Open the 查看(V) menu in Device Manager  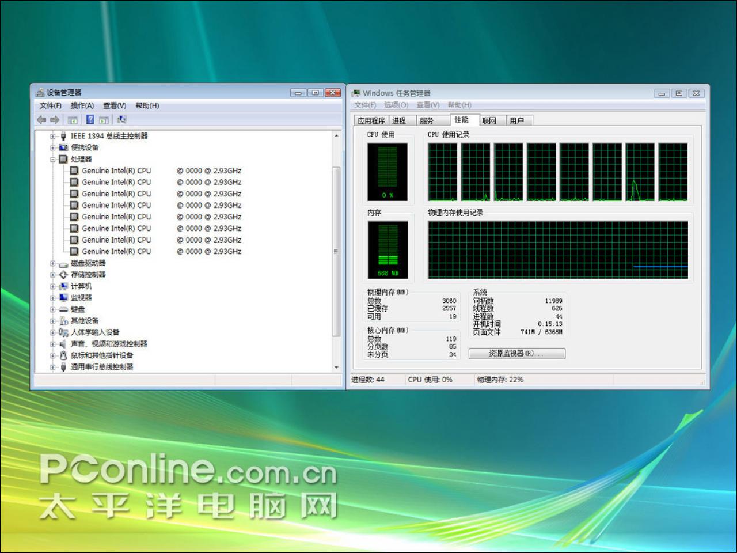pyautogui.click(x=115, y=105)
